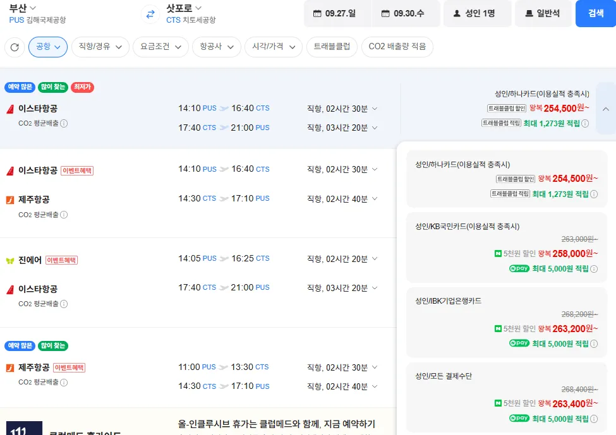Open CO2 info icon under 제주항공 second result
616x435 pixels.
click(64, 215)
